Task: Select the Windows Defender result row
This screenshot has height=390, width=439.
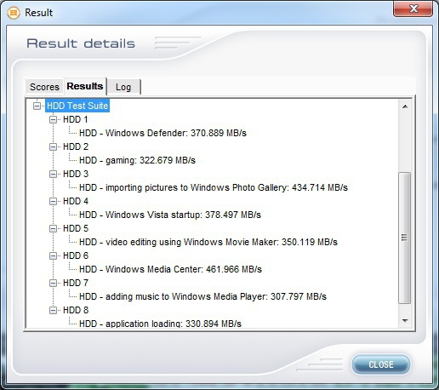Action: 162,133
